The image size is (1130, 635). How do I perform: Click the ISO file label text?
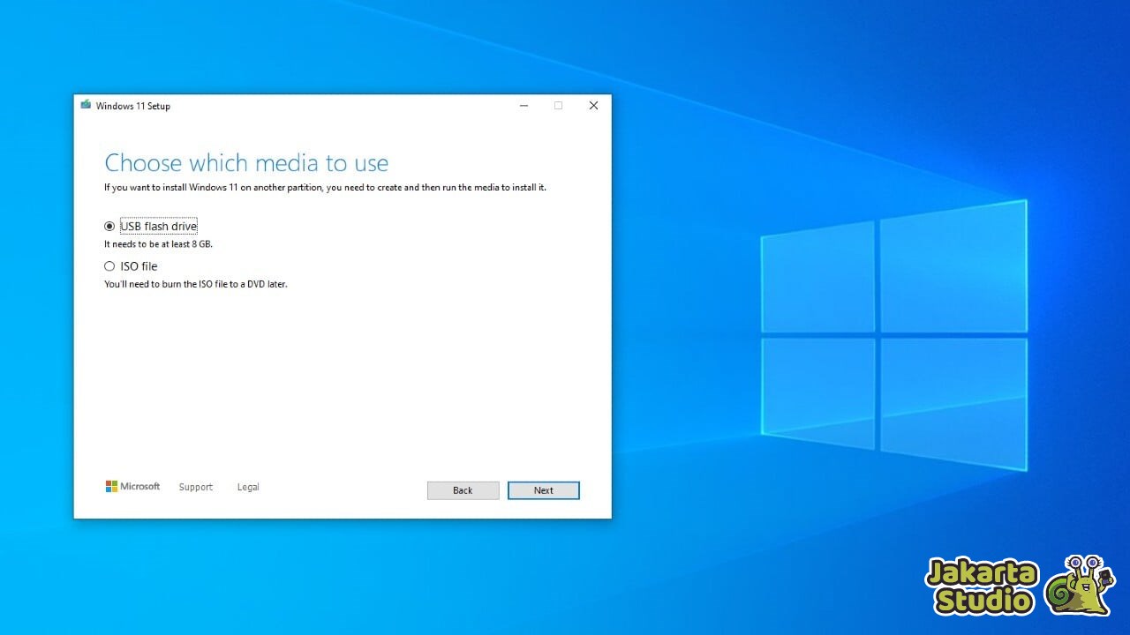(138, 266)
